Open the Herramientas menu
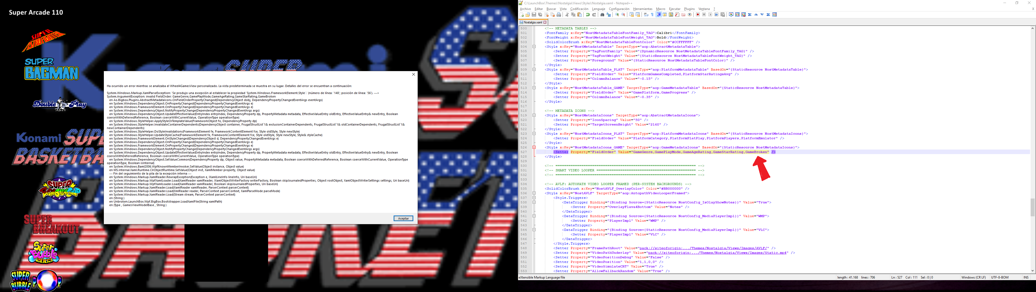The width and height of the screenshot is (1036, 292). 643,9
